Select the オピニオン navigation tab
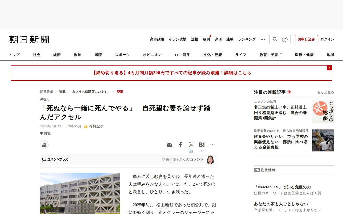Viewport: 343px width, 214px height. (152, 55)
